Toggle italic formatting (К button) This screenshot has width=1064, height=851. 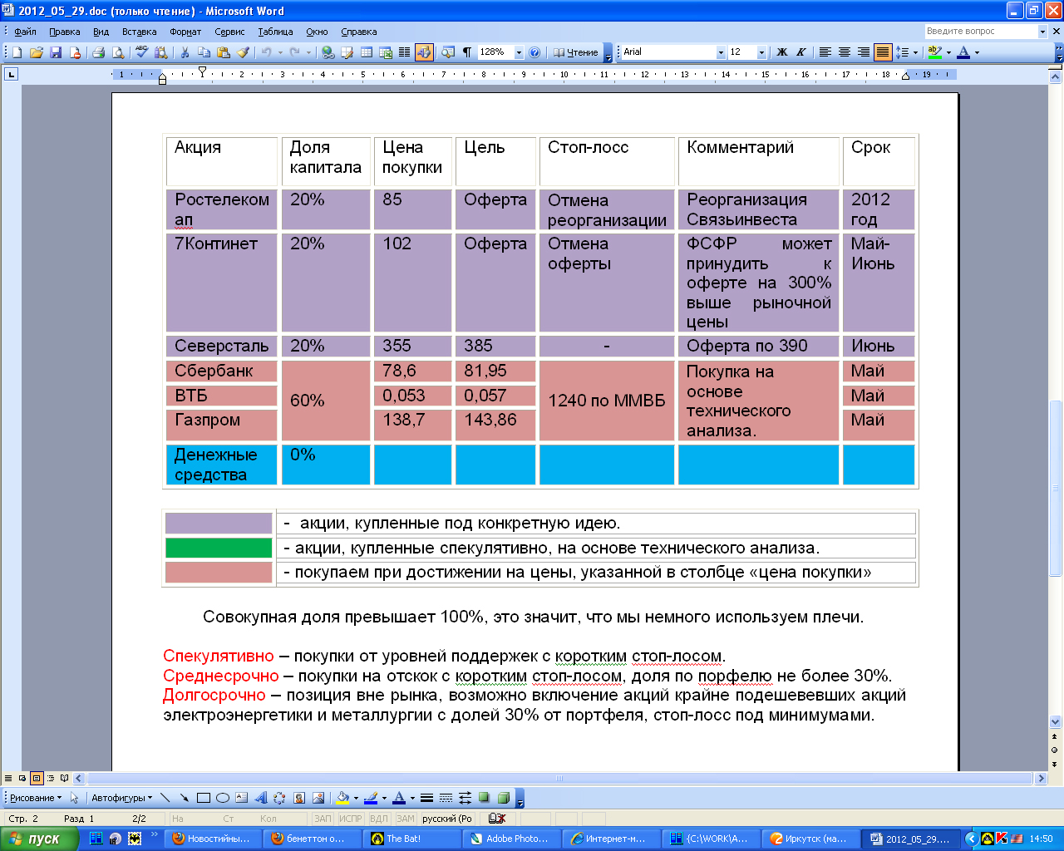pos(800,52)
